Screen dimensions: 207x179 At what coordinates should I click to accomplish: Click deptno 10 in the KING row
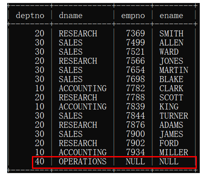tap(40, 106)
